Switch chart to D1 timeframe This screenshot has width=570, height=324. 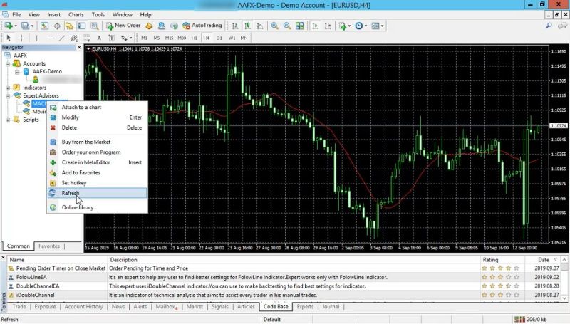pyautogui.click(x=219, y=38)
